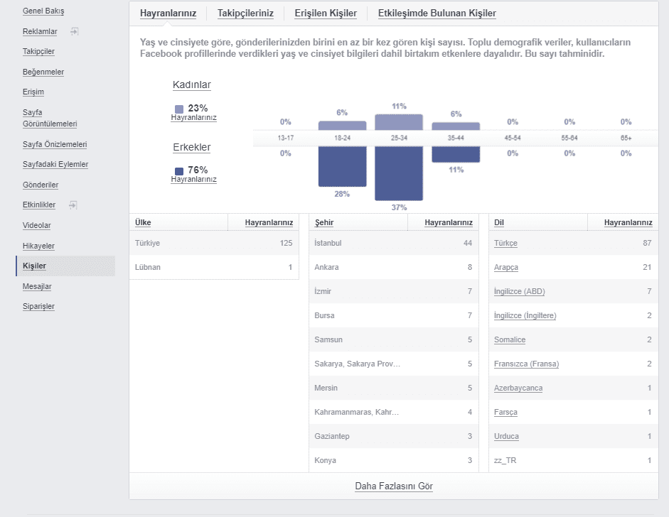Select Siparişler at the bottom of sidebar

[x=39, y=306]
